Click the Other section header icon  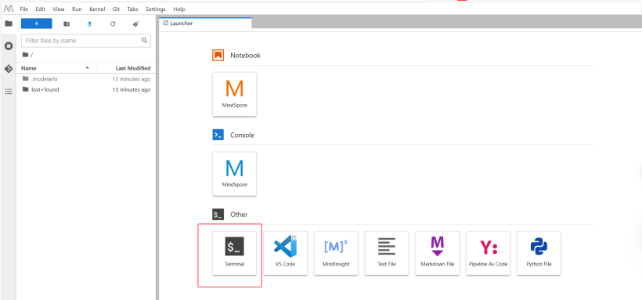point(218,215)
